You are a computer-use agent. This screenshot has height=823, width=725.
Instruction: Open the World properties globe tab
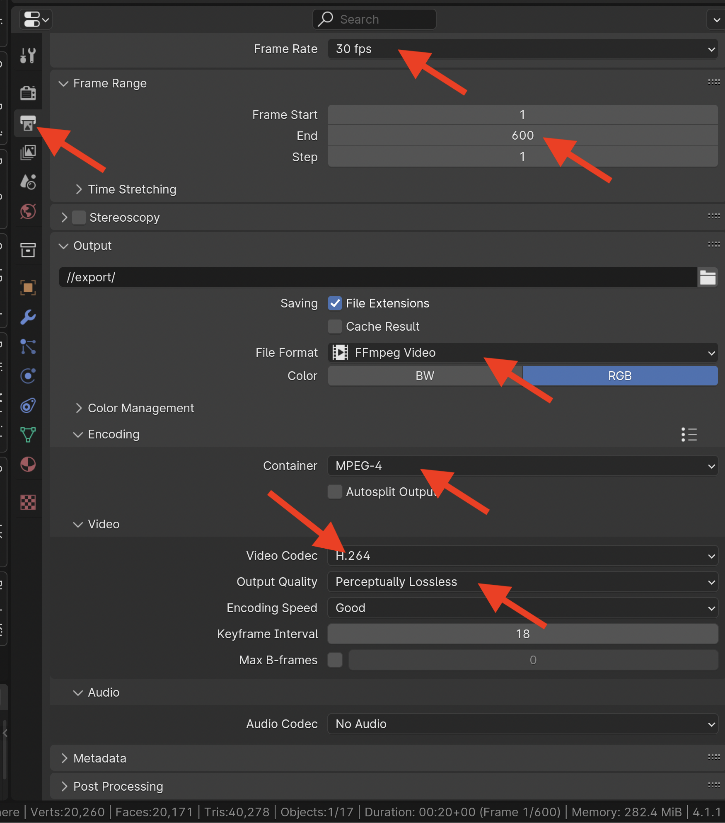click(28, 211)
